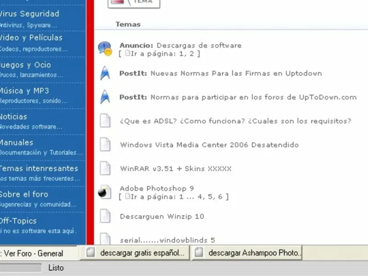Click 'Codecs, reproductores...' subtitle in sidebar
The image size is (368, 276).
pyautogui.click(x=34, y=49)
